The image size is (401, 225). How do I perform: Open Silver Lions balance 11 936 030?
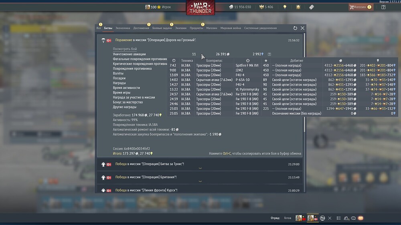click(240, 7)
